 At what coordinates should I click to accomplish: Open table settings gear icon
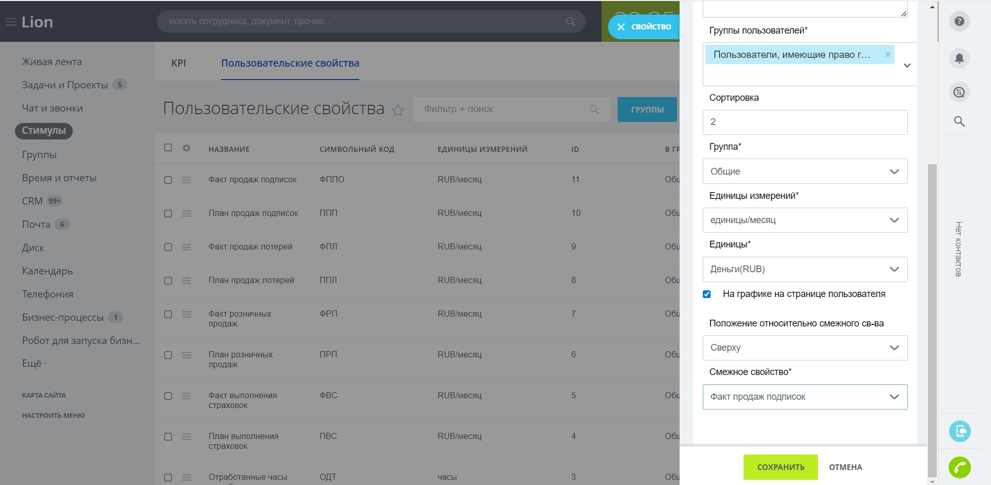click(x=186, y=148)
